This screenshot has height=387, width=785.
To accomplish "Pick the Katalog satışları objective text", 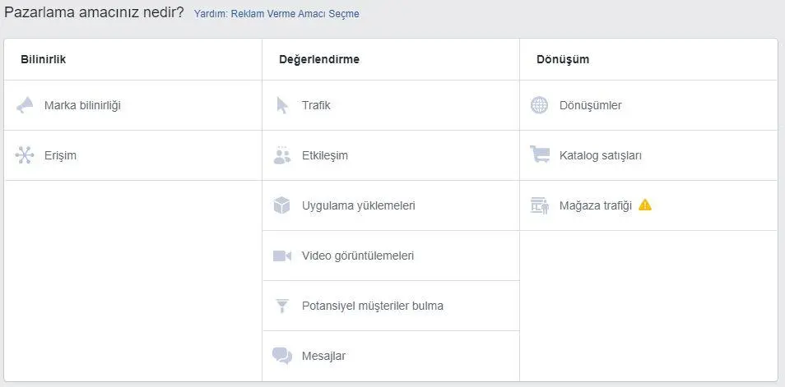I will 600,155.
